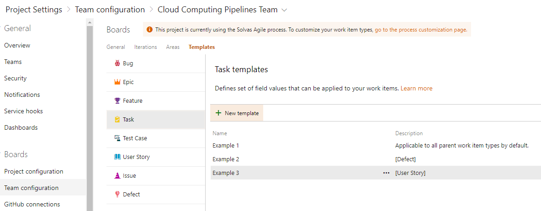Select the Example 2 template row

tap(297, 159)
